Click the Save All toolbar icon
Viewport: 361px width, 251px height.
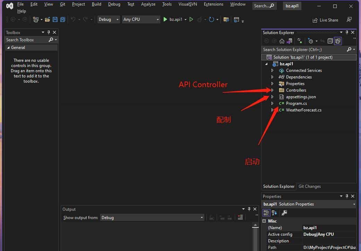click(63, 19)
